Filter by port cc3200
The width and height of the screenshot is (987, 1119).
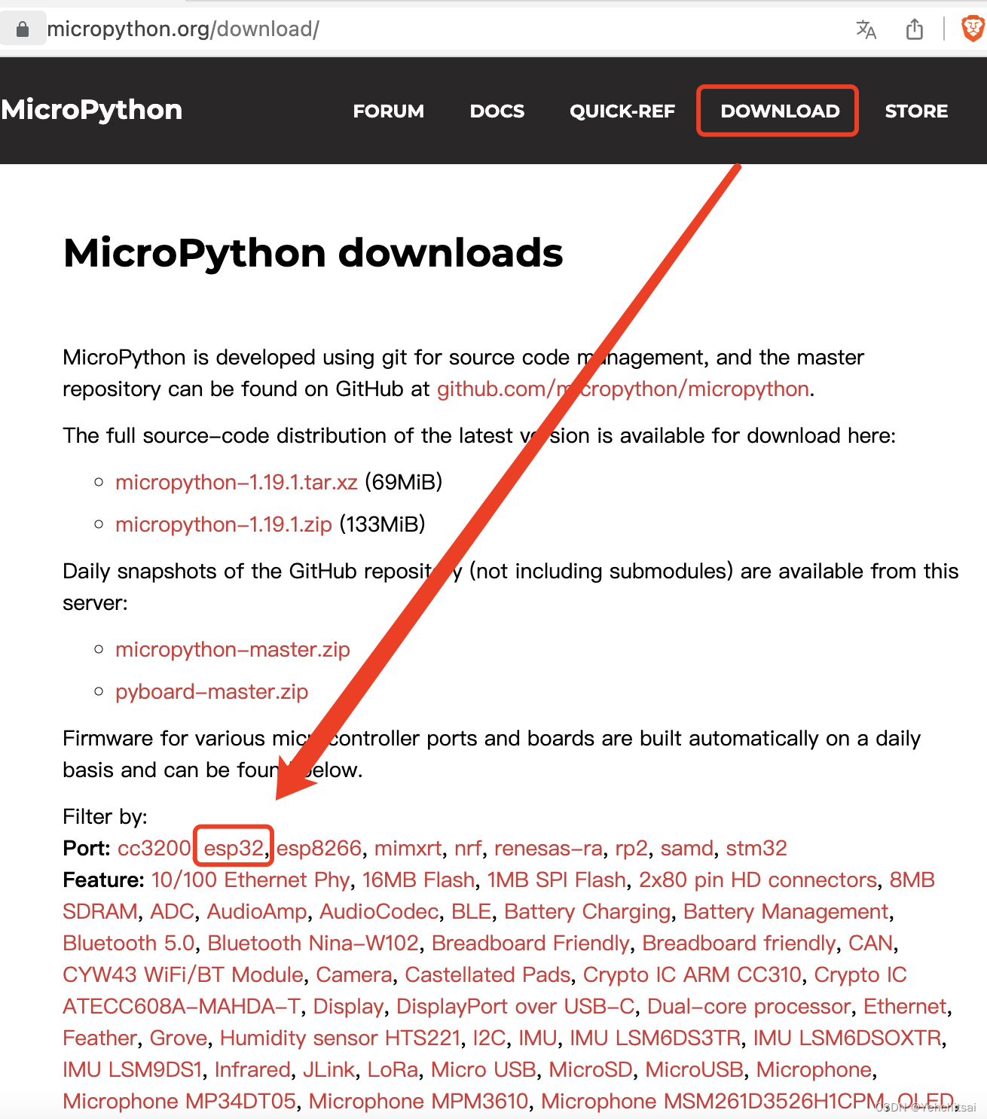(x=154, y=849)
